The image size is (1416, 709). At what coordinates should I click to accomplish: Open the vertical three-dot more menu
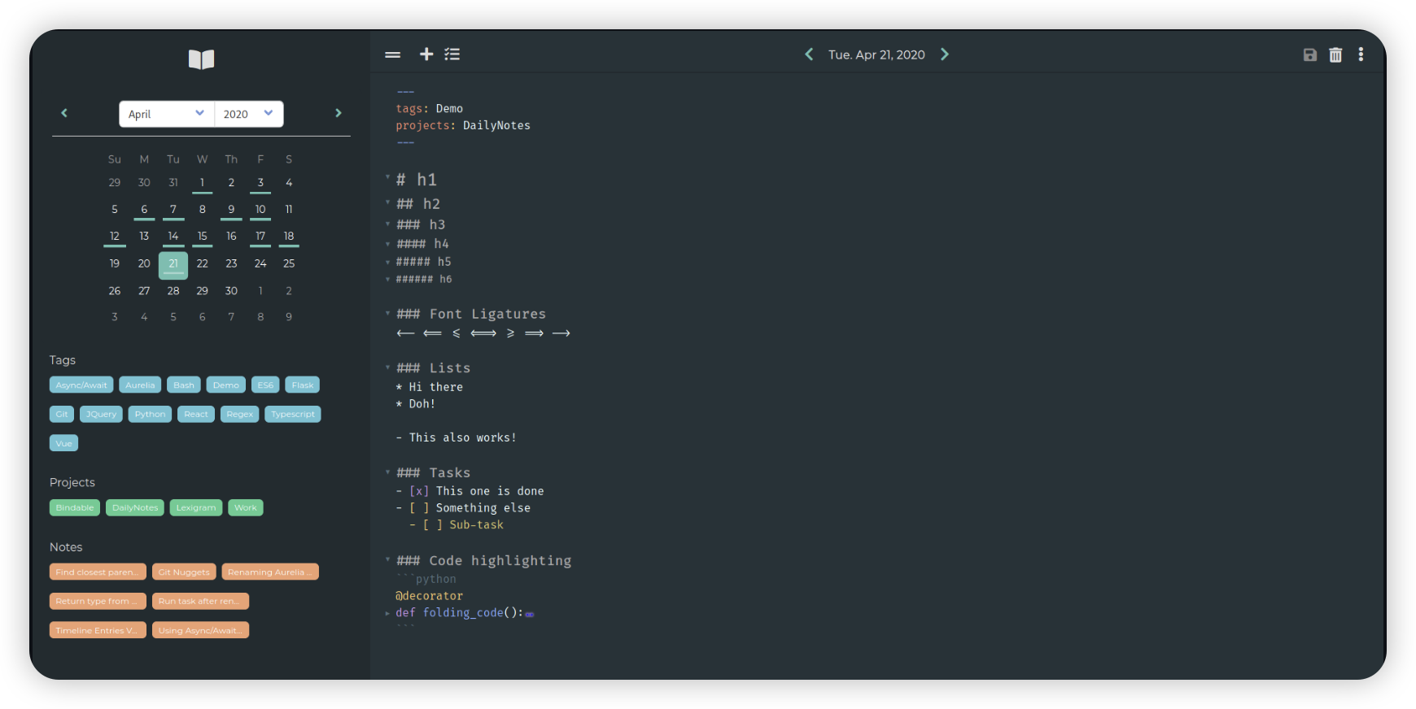point(1361,54)
